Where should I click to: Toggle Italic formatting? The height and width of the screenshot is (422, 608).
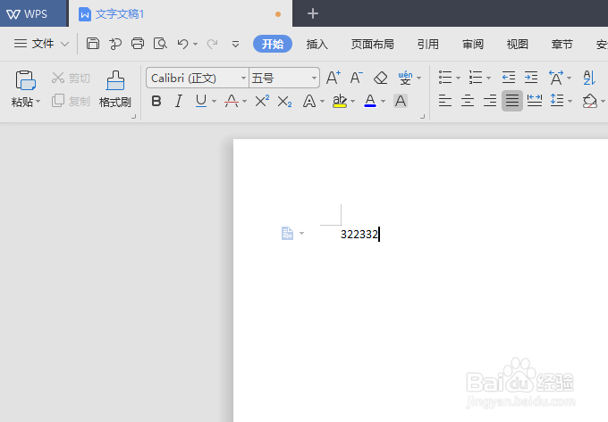click(178, 102)
